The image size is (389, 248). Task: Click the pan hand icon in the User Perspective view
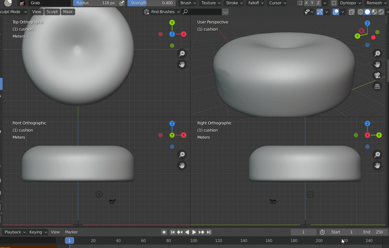(377, 64)
